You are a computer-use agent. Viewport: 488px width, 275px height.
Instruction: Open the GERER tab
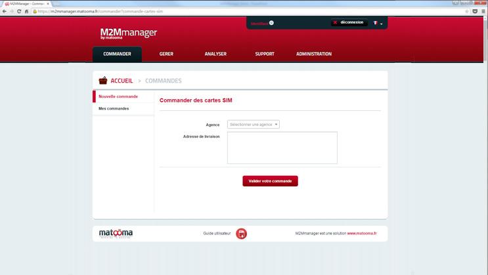coord(166,54)
